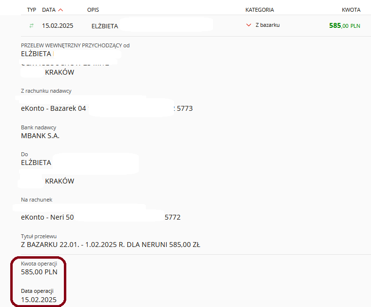Viewport: 371px width, 307px height.
Task: Open the Z bazarku category selector
Action: point(268,25)
